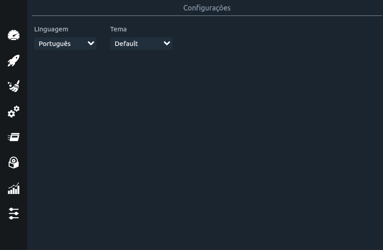Open the Default theme dropdown
Image resolution: width=383 pixels, height=250 pixels.
pos(141,44)
